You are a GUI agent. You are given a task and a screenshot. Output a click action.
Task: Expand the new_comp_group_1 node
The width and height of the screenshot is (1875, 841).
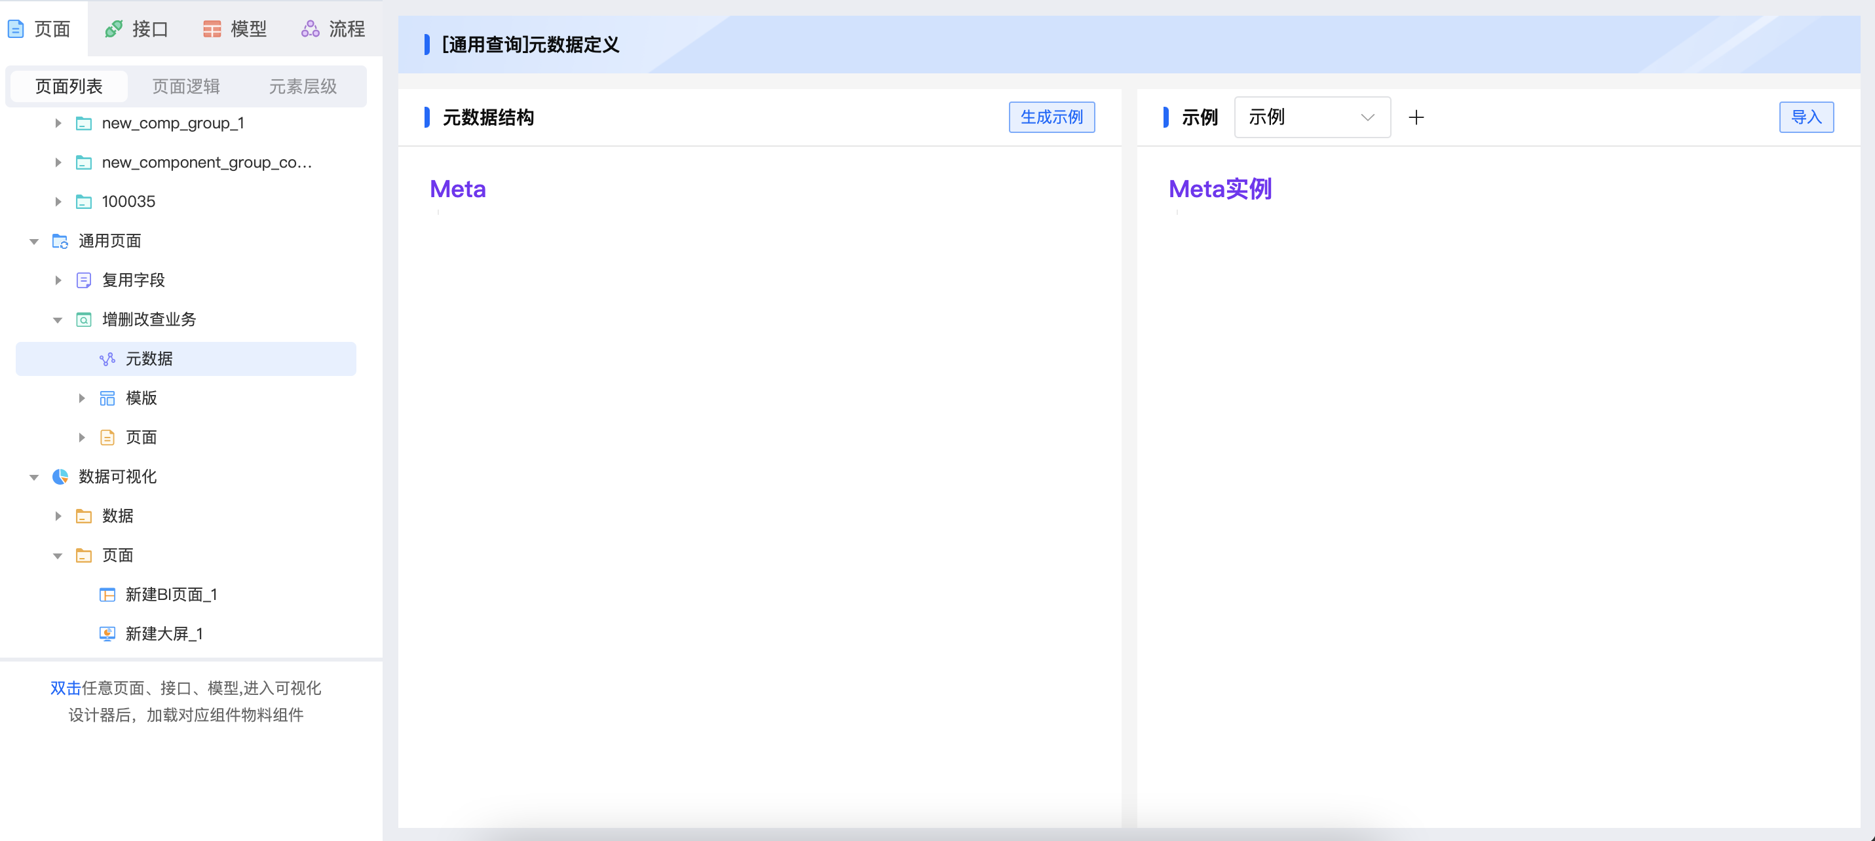coord(58,124)
